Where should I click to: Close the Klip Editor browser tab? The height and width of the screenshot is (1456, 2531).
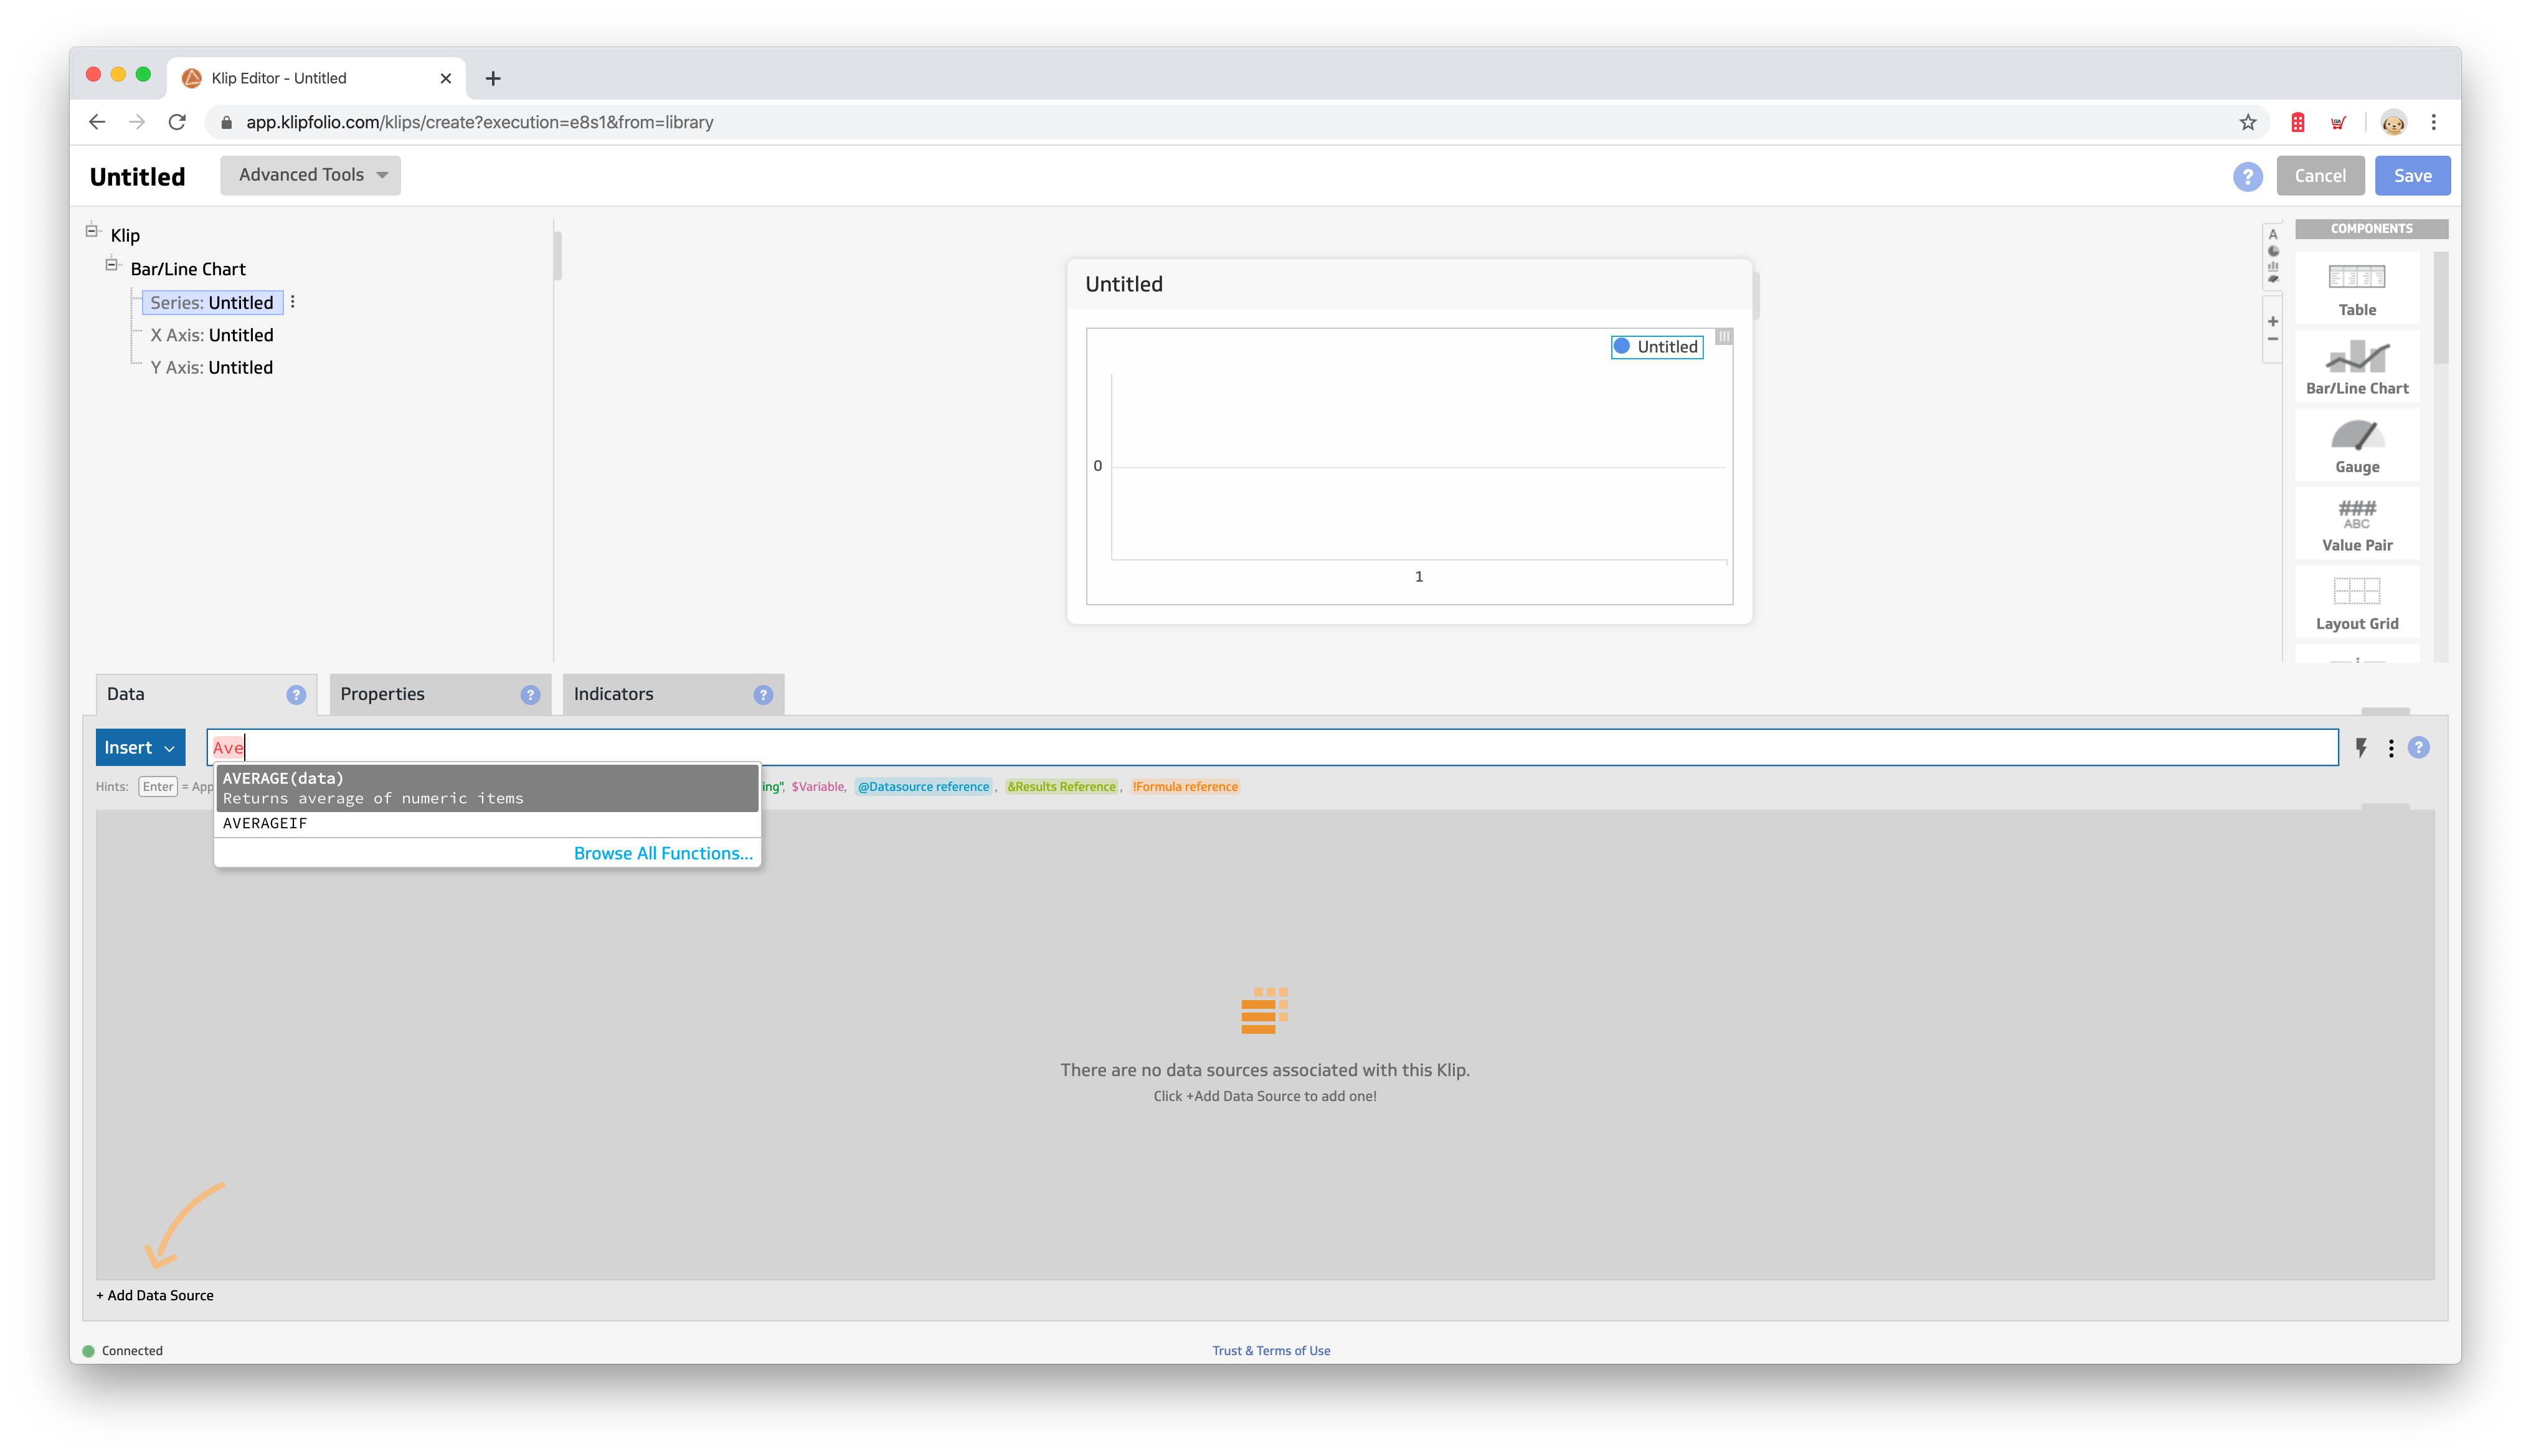446,78
